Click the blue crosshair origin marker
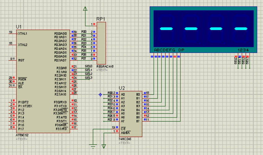 pos(100,95)
